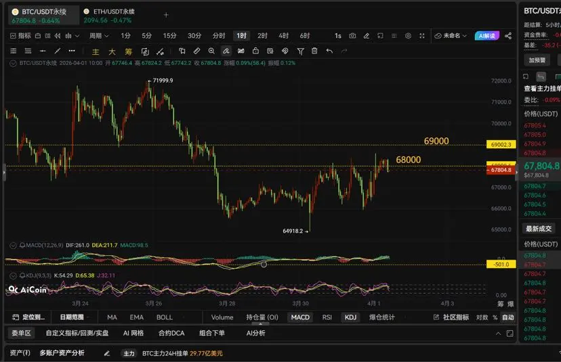The width and height of the screenshot is (561, 362).
Task: Open more drawing tools ellipsis
Action: click(x=72, y=51)
